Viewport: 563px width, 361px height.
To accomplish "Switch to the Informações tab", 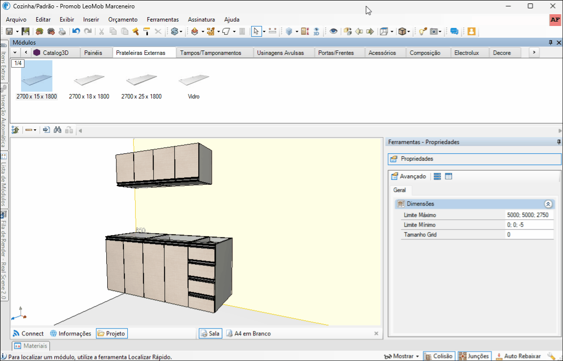I will (70, 334).
